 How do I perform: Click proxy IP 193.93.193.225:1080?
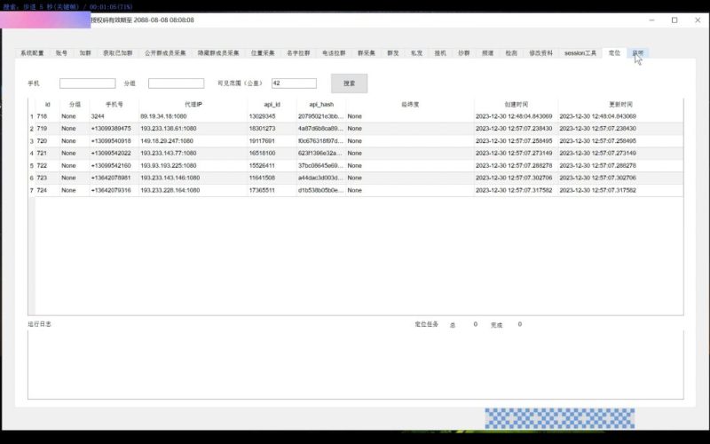[193, 165]
